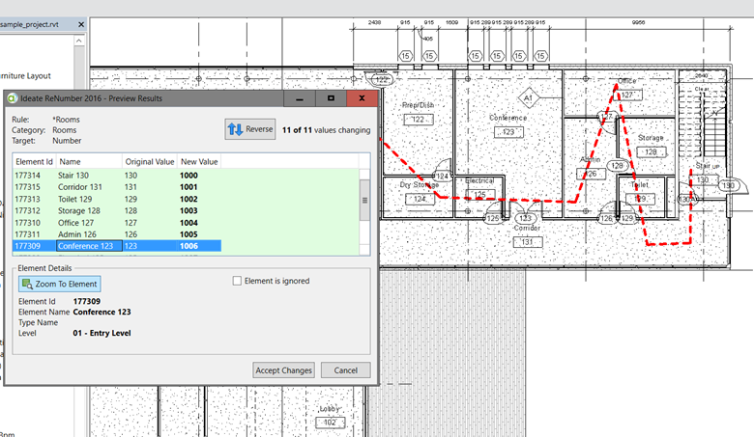Click the Storage 128 room tag on plan

pos(652,152)
